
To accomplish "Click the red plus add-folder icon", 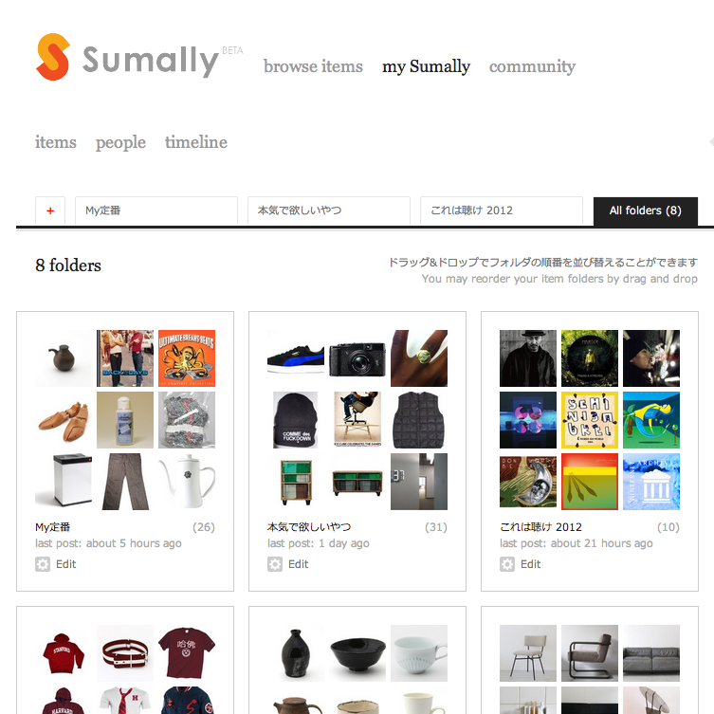I will point(50,211).
